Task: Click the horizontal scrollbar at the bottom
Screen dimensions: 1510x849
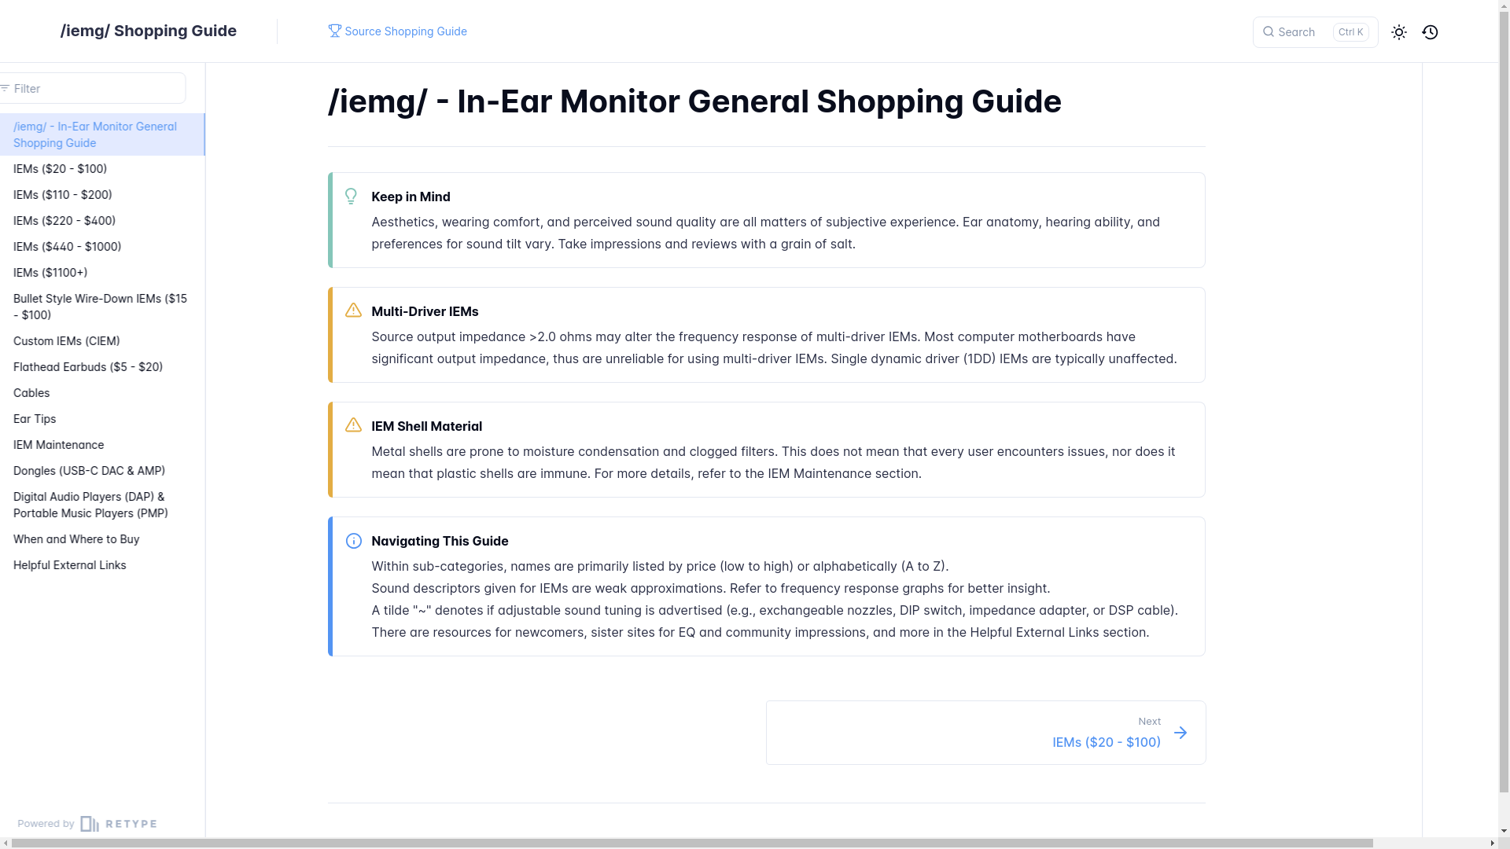Action: [692, 843]
